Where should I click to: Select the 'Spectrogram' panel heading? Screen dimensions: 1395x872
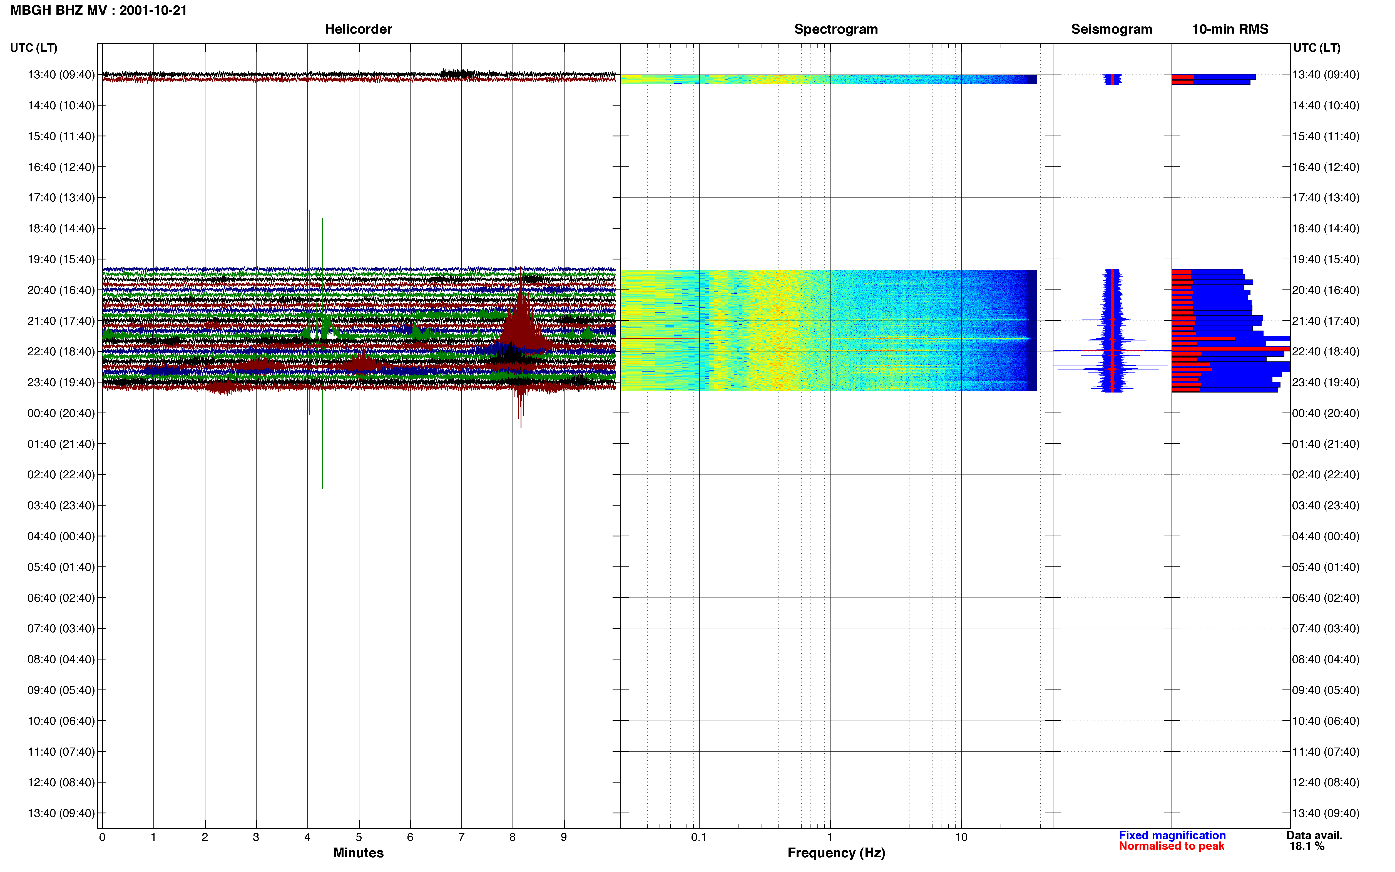pos(836,29)
